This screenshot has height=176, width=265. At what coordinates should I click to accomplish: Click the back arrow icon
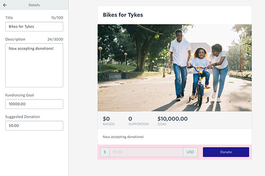[5, 5]
